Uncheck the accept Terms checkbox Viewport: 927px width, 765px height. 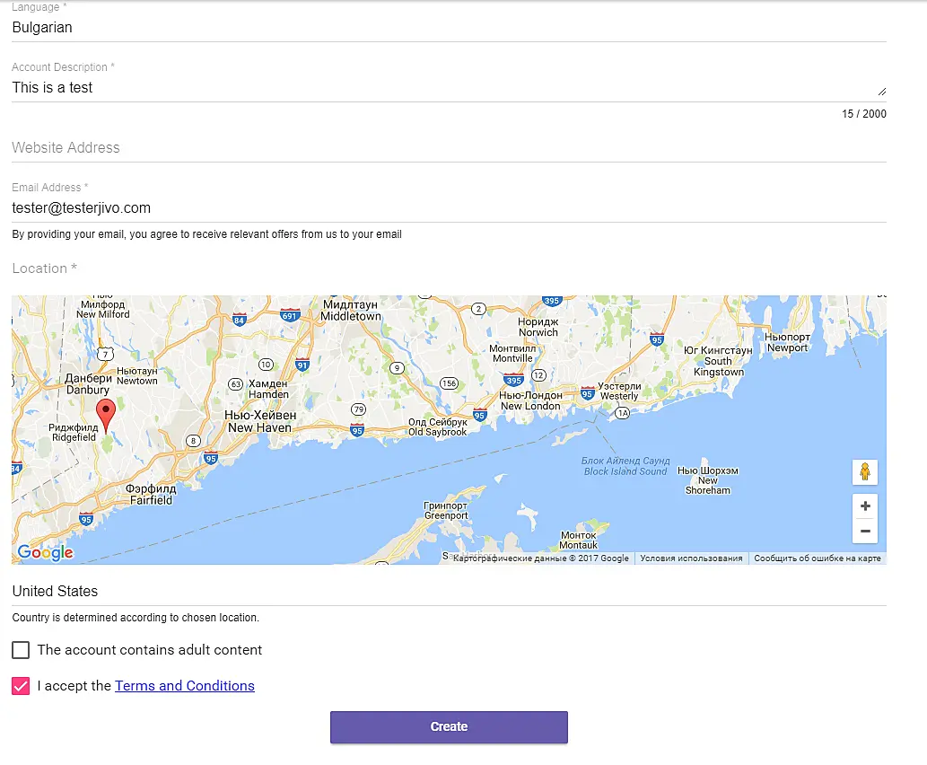(x=21, y=686)
